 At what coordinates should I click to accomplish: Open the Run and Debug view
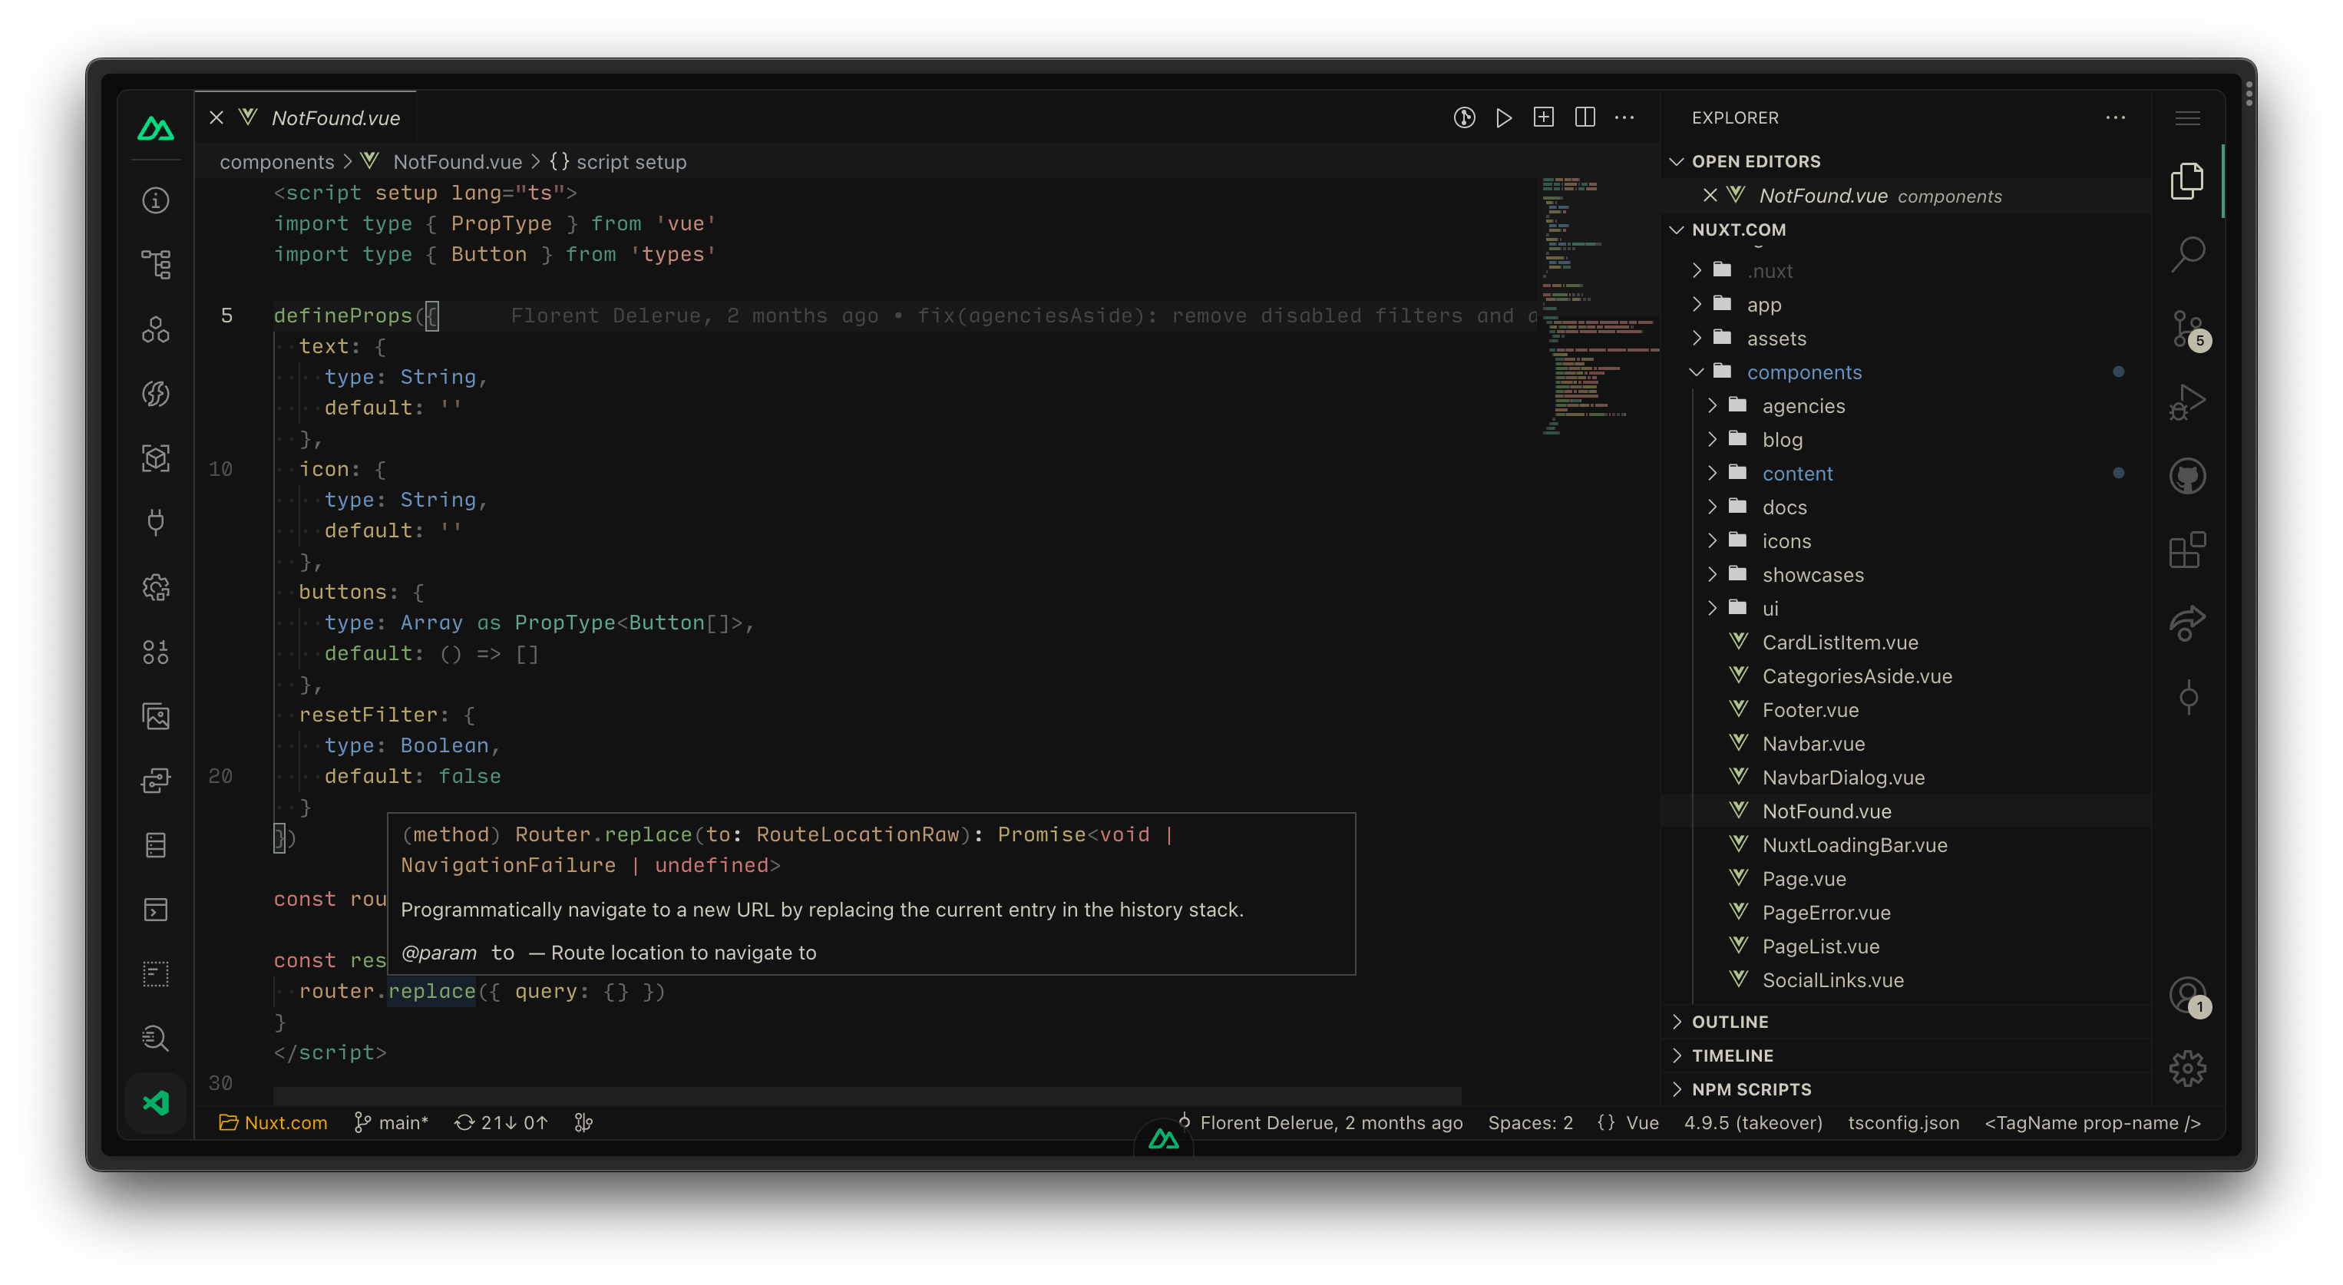(x=2186, y=401)
